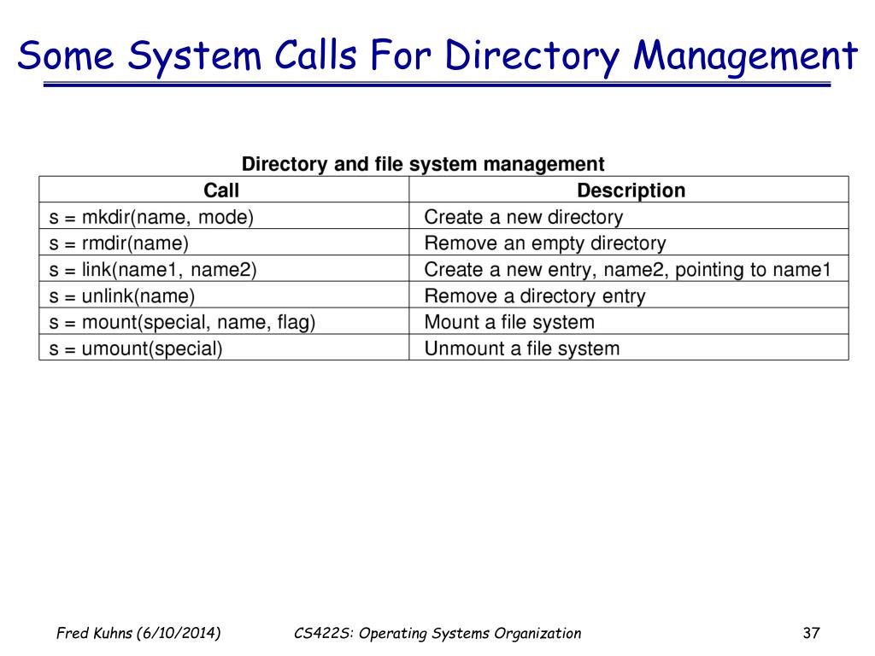
Task: Click the description 'Remove a directory entry'
Action: pyautogui.click(x=535, y=296)
